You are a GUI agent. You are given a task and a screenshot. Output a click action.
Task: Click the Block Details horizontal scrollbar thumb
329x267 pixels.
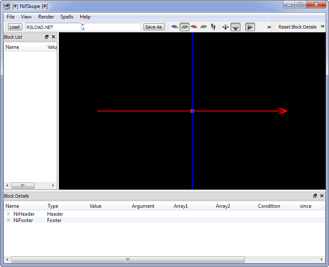128,259
